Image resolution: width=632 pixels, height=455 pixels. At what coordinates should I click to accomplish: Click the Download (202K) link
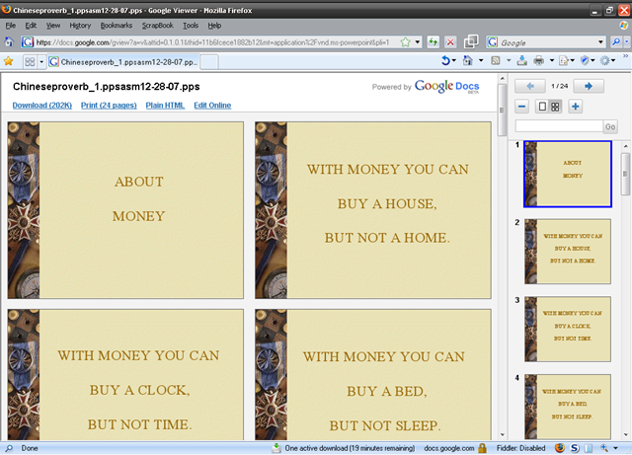click(x=41, y=106)
